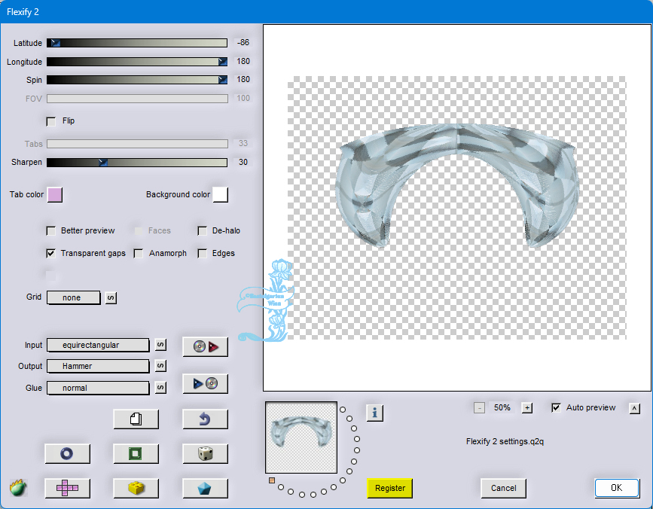The width and height of the screenshot is (653, 509).
Task: Click the Flexify 2 settings.q2q filename
Action: click(x=505, y=441)
